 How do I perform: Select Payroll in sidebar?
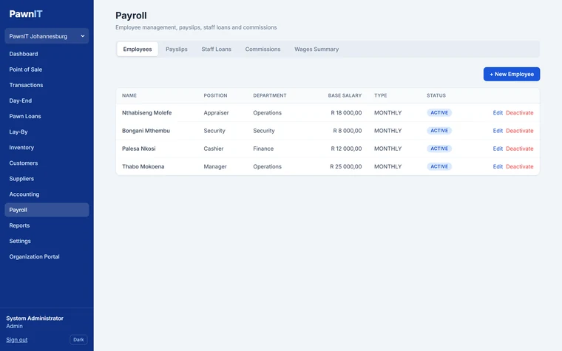click(x=47, y=210)
